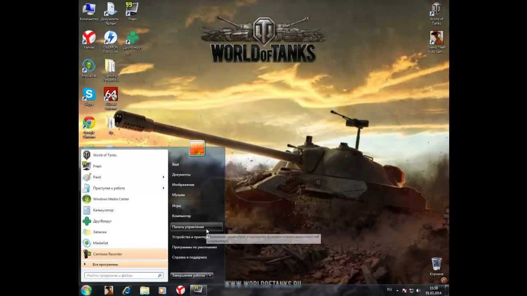This screenshot has height=296, width=527.
Task: Open Windows Media Center from Start menu
Action: pyautogui.click(x=124, y=199)
